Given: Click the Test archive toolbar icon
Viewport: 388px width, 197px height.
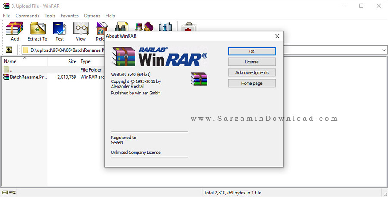Looking at the screenshot, I should click(59, 28).
